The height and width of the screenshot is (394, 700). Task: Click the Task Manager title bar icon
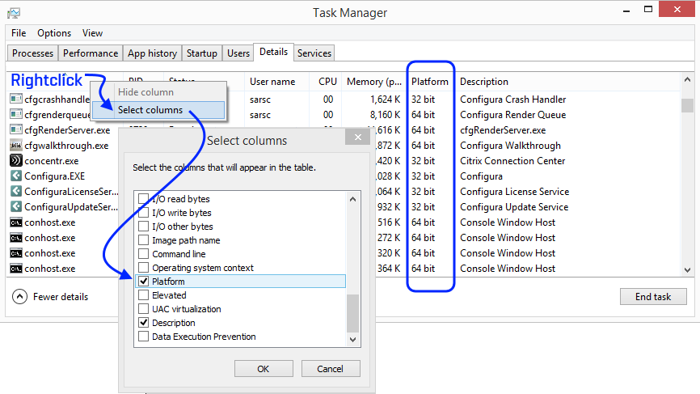pos(14,13)
